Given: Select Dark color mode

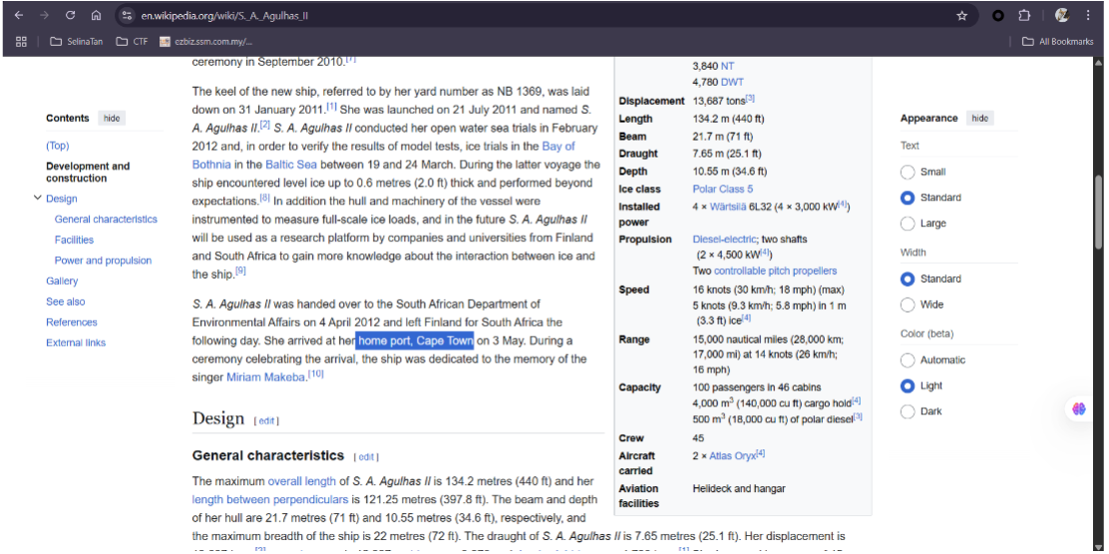Looking at the screenshot, I should point(908,412).
